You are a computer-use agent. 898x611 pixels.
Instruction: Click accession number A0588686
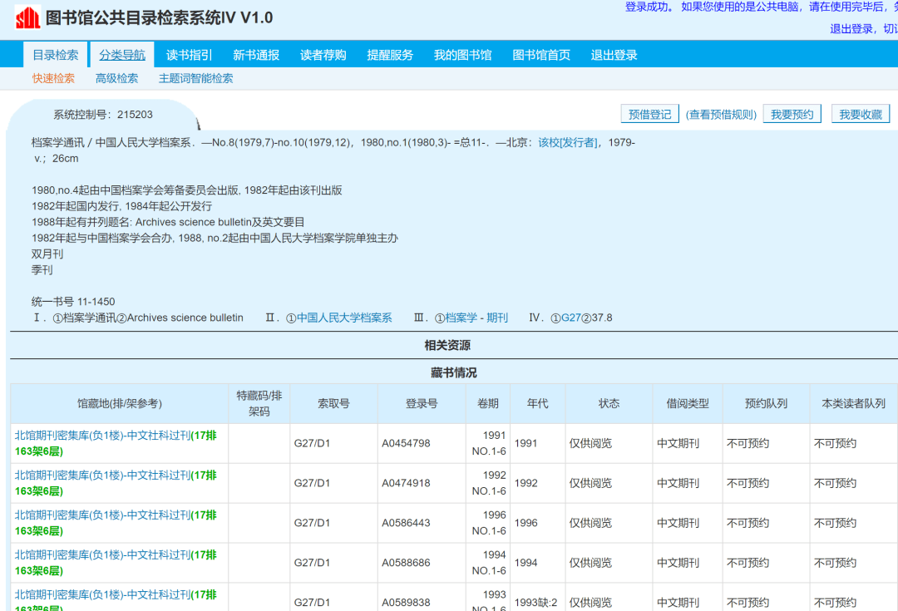[x=406, y=563]
